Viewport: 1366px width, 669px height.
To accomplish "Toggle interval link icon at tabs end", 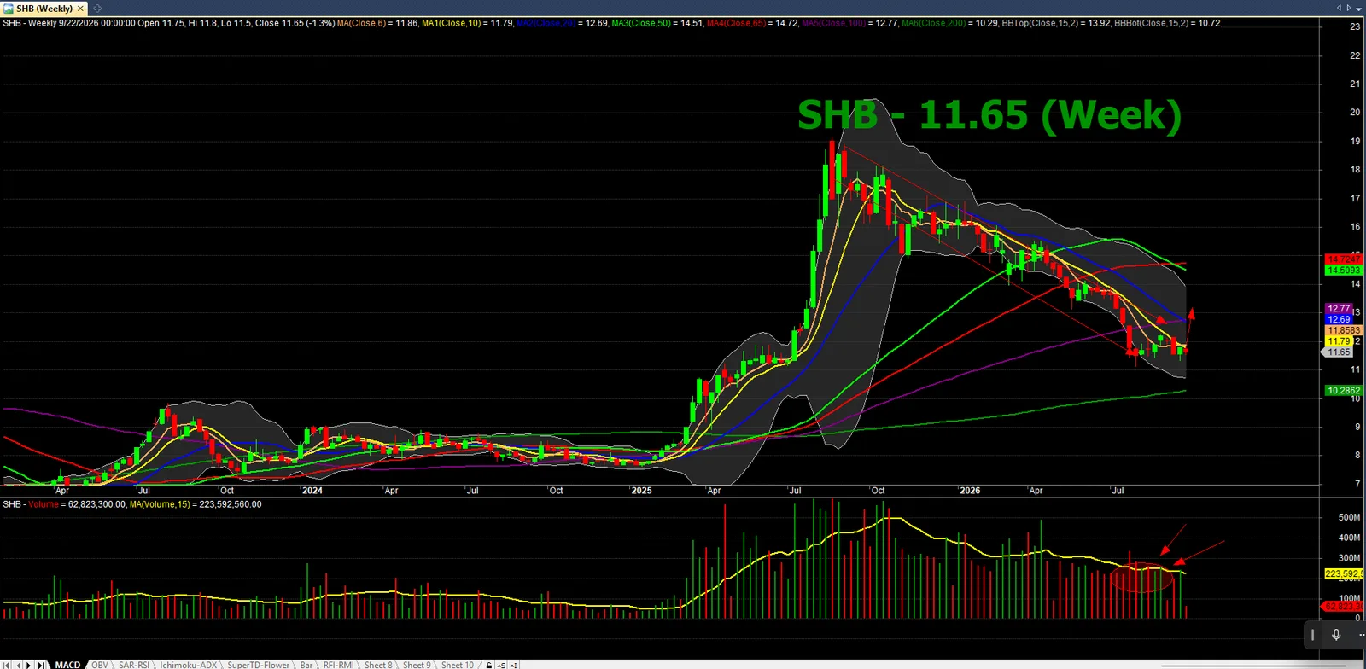I will (x=514, y=665).
